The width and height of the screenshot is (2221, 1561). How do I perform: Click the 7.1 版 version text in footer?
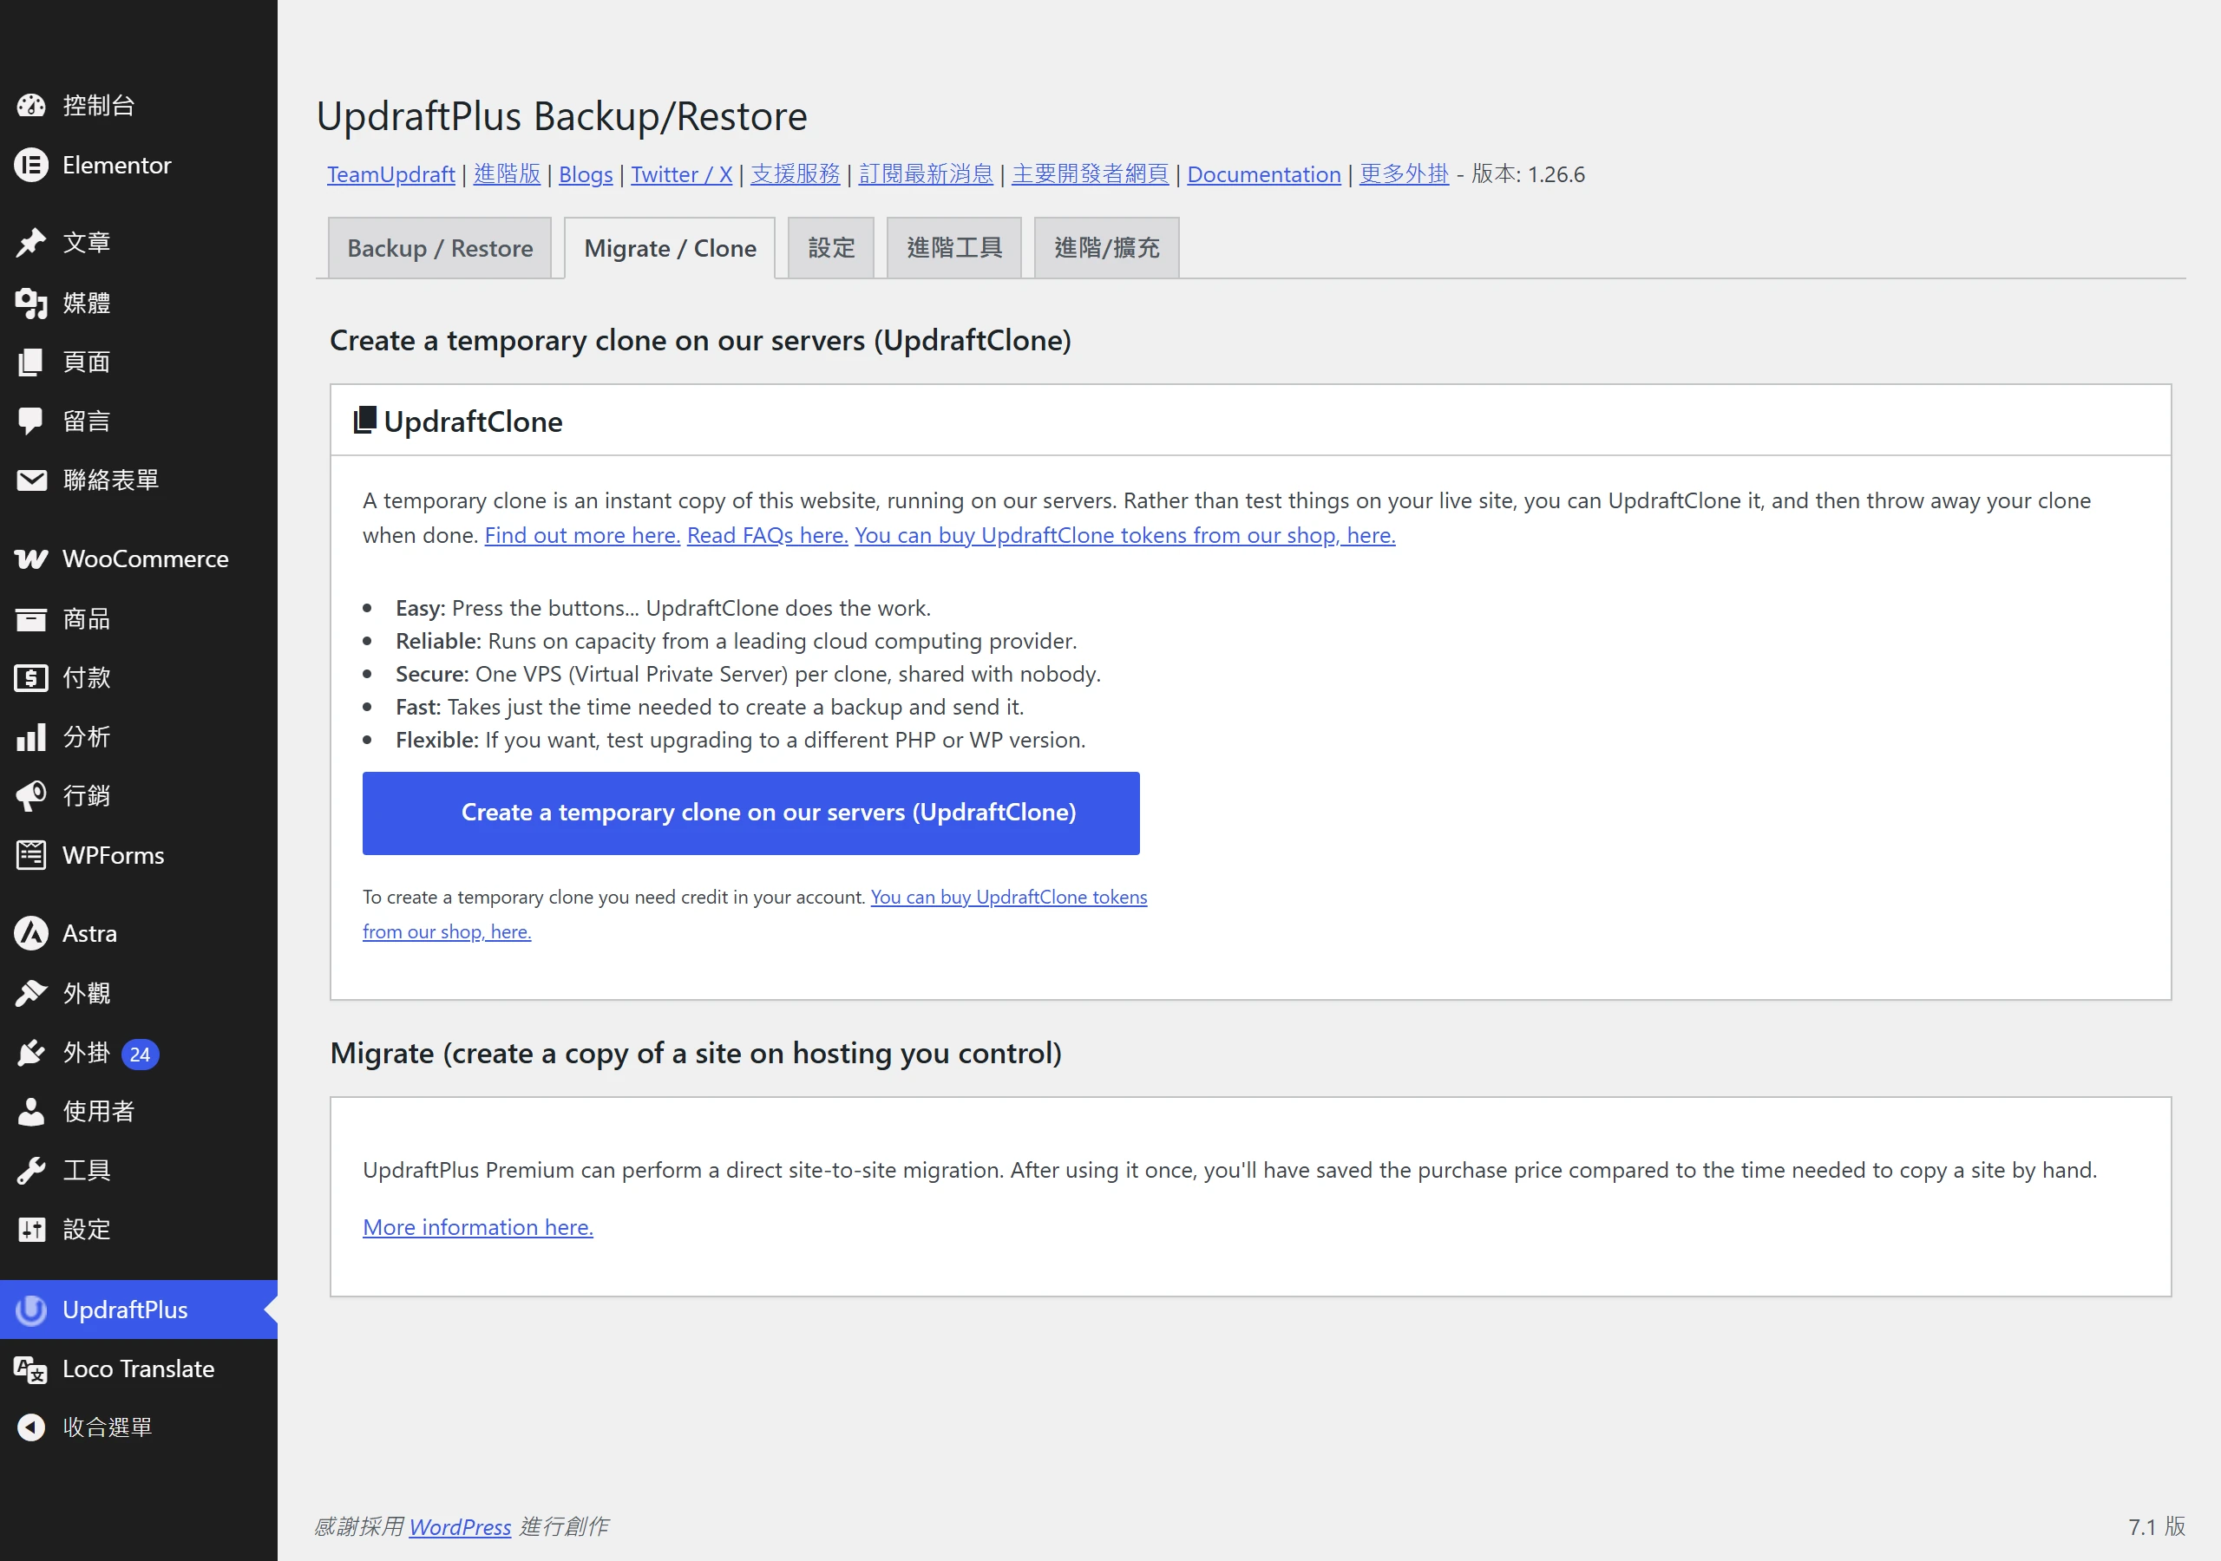pos(2156,1527)
